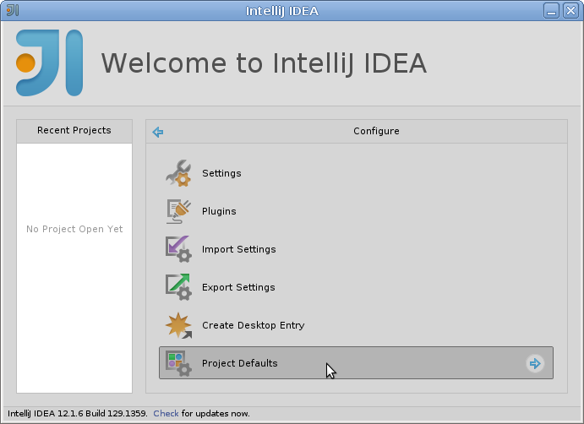Minimize the IntelliJ IDEA window

(x=551, y=10)
